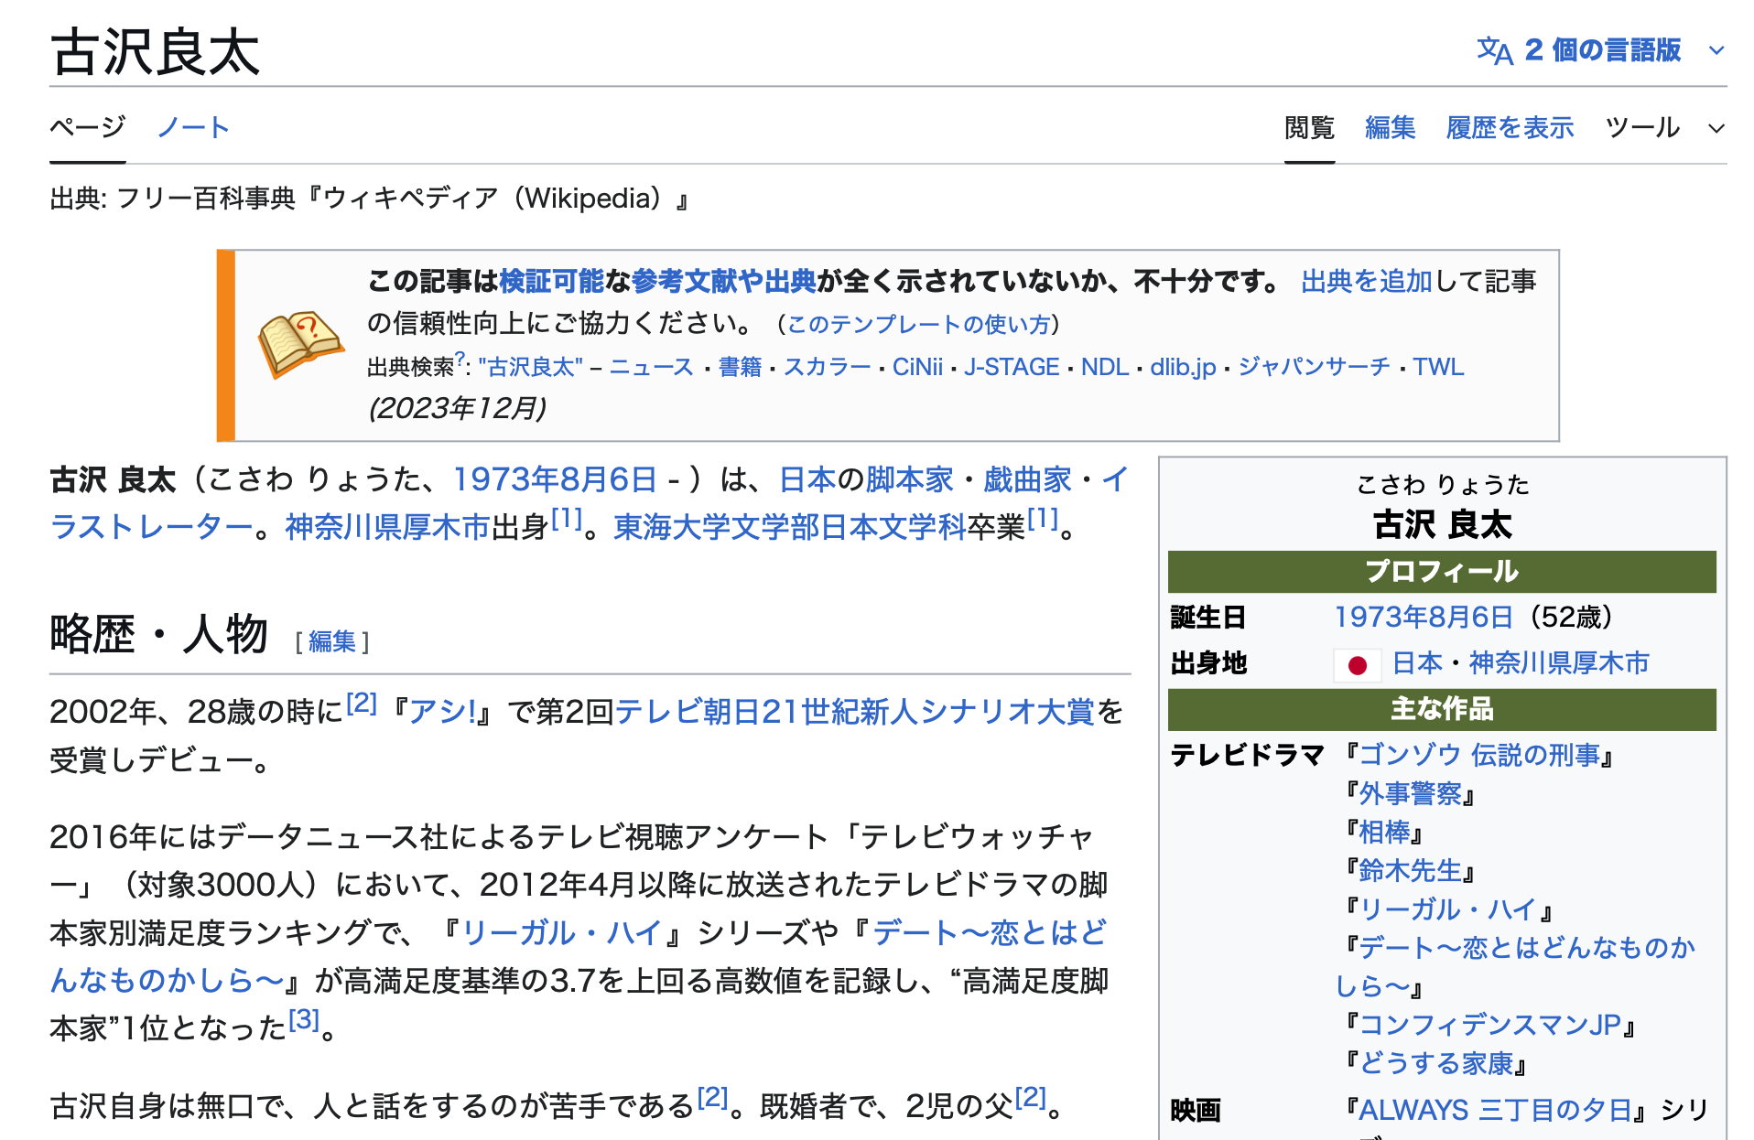Open the ノート tab
Screen dimensions: 1754x1140
click(x=193, y=127)
